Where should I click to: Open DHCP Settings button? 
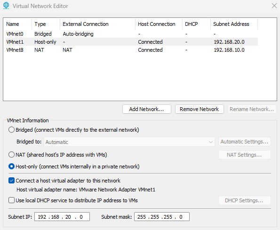tap(244, 200)
